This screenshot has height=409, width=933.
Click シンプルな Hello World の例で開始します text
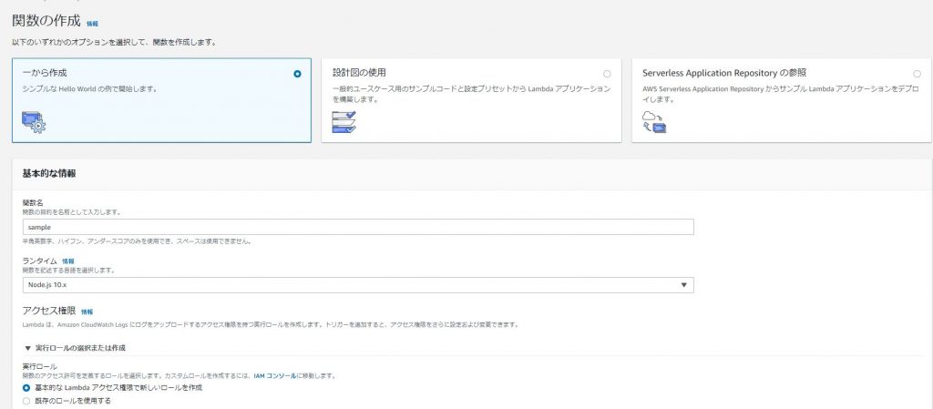90,89
